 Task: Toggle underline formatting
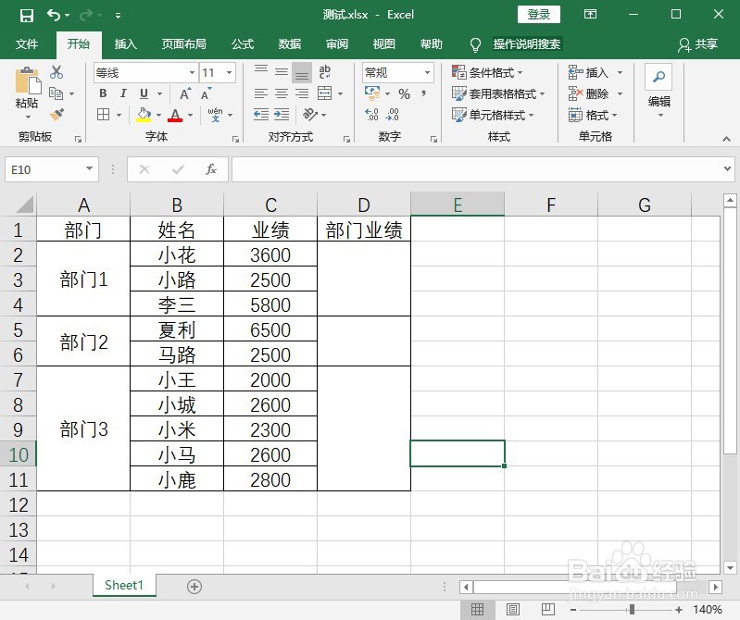coord(144,93)
